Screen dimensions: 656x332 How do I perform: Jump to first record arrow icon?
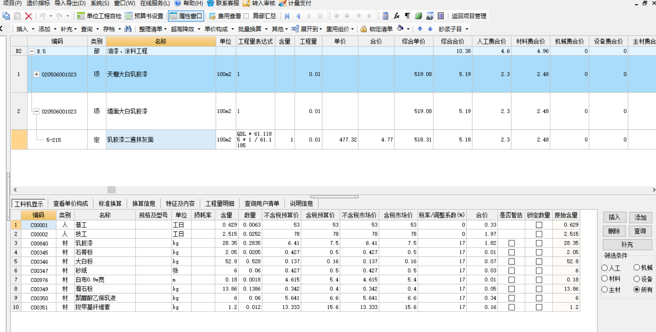coord(287,16)
